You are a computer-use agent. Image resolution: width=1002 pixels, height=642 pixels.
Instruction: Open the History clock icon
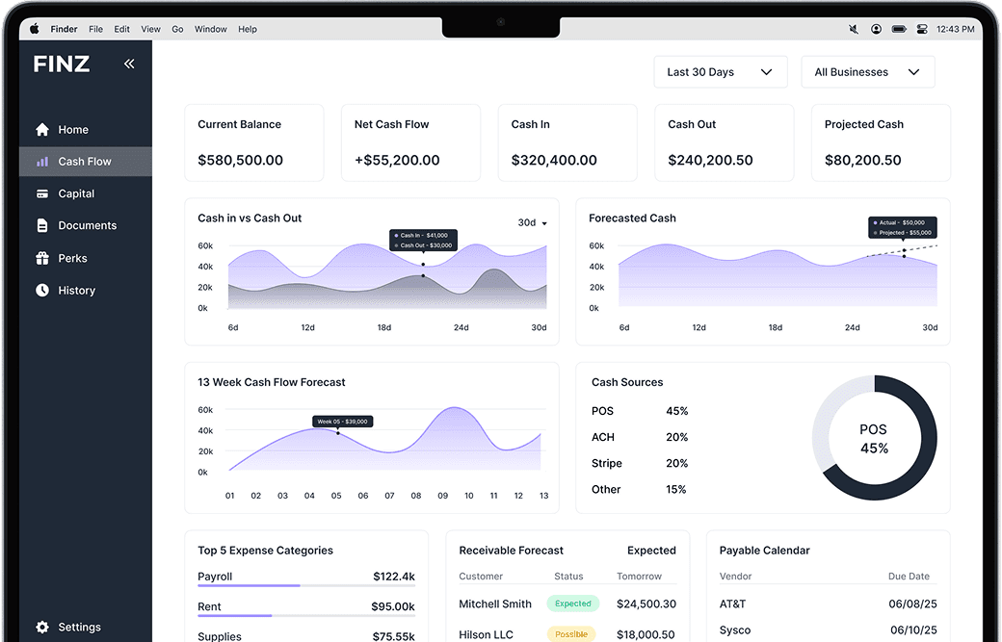[41, 290]
